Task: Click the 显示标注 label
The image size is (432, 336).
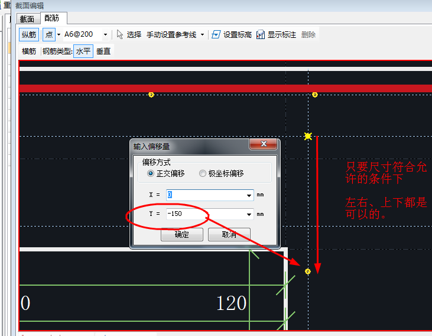Action: [x=282, y=35]
